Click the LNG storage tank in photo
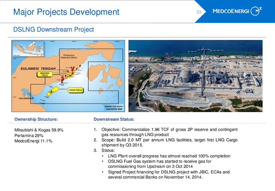The height and width of the screenshot is (191, 275). [x=185, y=75]
